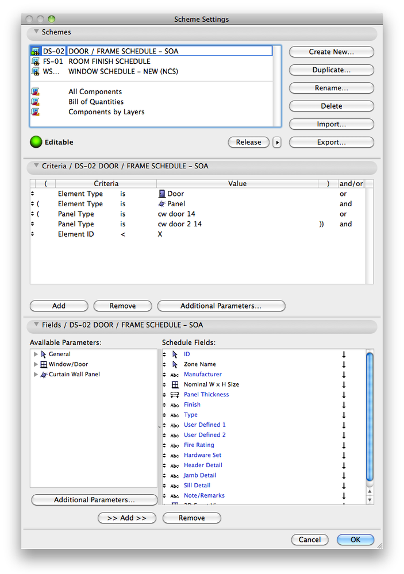Click reorder handle of Element ID criterion

[x=33, y=234]
